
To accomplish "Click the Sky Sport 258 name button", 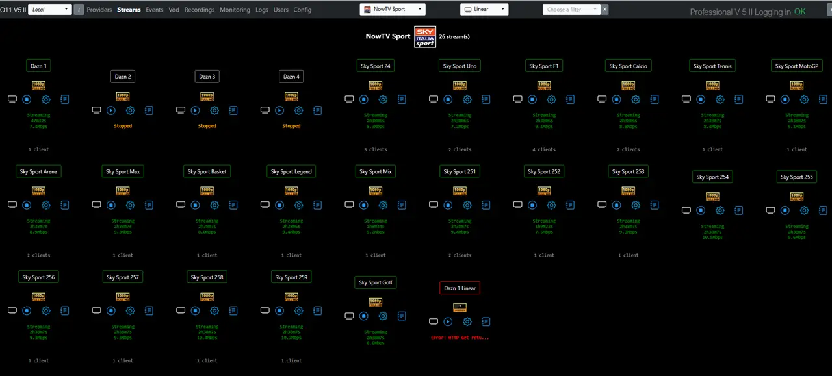I will [207, 277].
